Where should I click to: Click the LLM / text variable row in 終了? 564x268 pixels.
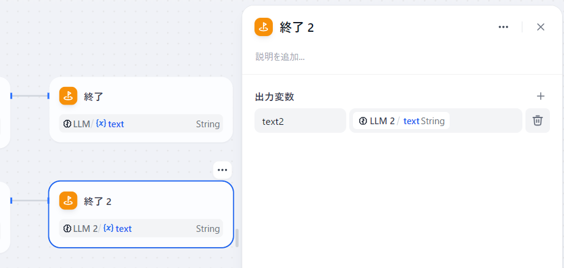pyautogui.click(x=141, y=124)
